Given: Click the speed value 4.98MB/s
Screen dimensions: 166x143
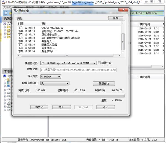Looking at the screenshot, I should pos(117,100).
